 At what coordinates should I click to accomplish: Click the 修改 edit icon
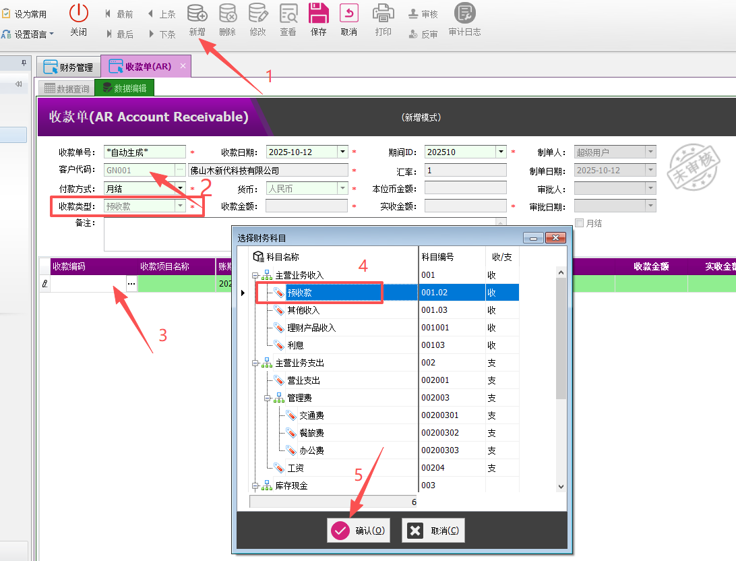coord(257,13)
